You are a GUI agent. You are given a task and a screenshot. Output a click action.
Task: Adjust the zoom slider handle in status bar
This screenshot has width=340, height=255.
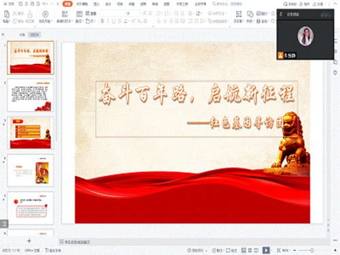[312, 250]
